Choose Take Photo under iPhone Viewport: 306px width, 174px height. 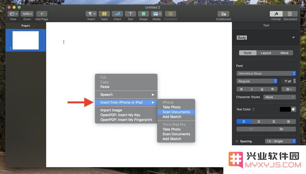click(x=176, y=107)
